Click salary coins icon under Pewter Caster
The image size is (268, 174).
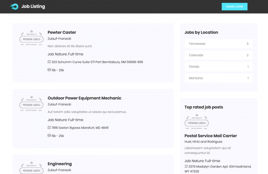pos(49,70)
